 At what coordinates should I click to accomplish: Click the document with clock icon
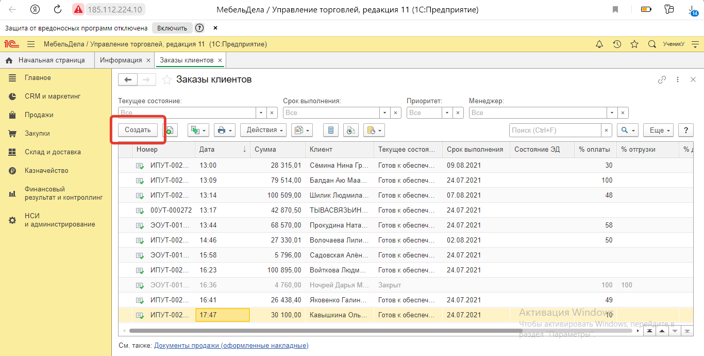pos(351,130)
